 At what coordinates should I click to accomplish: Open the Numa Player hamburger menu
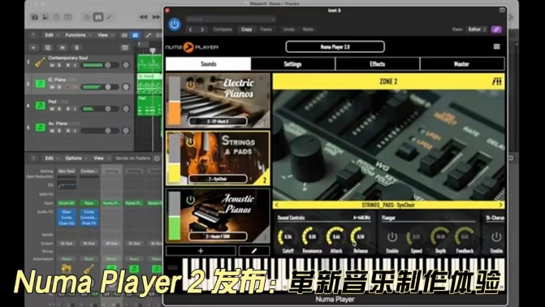(497, 46)
